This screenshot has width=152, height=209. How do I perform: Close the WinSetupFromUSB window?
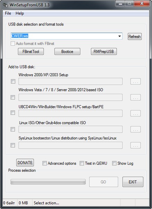(142, 4)
